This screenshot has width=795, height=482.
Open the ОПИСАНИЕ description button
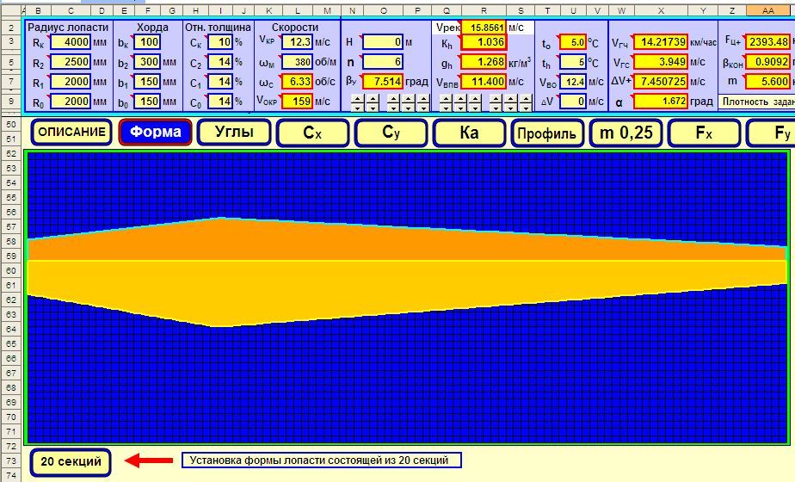[x=72, y=133]
